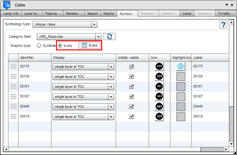Click horizontal scrollbar left arrow

coord(6,149)
